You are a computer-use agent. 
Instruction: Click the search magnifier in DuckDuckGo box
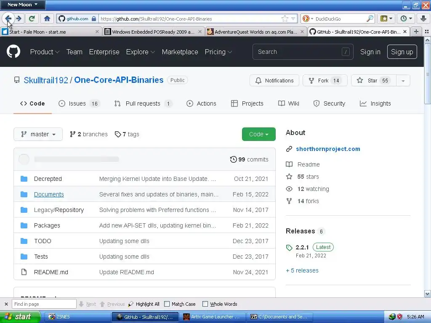click(370, 19)
